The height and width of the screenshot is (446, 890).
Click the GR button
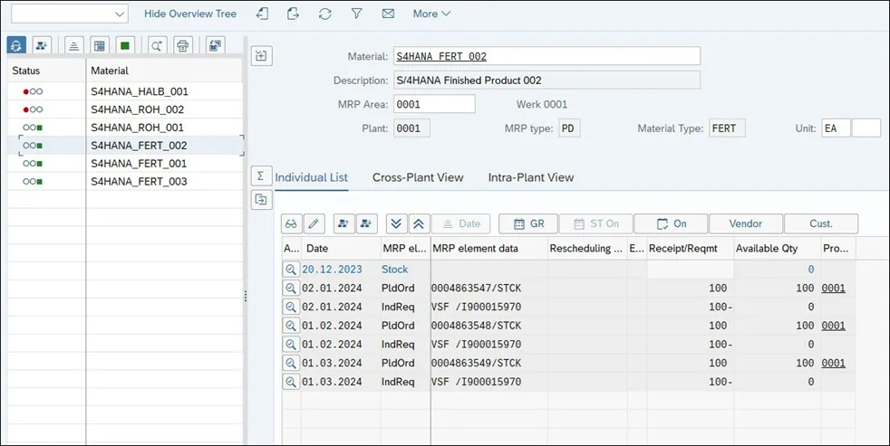pyautogui.click(x=528, y=223)
